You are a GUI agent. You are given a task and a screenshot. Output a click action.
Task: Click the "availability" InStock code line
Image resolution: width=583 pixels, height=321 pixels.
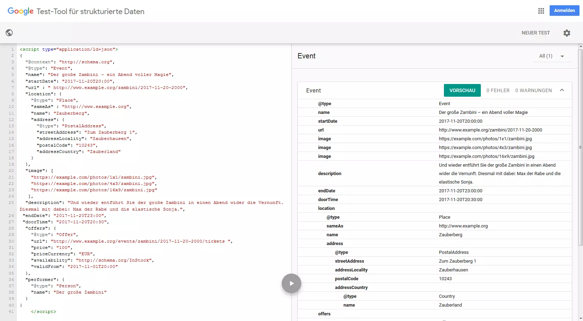[x=92, y=260]
